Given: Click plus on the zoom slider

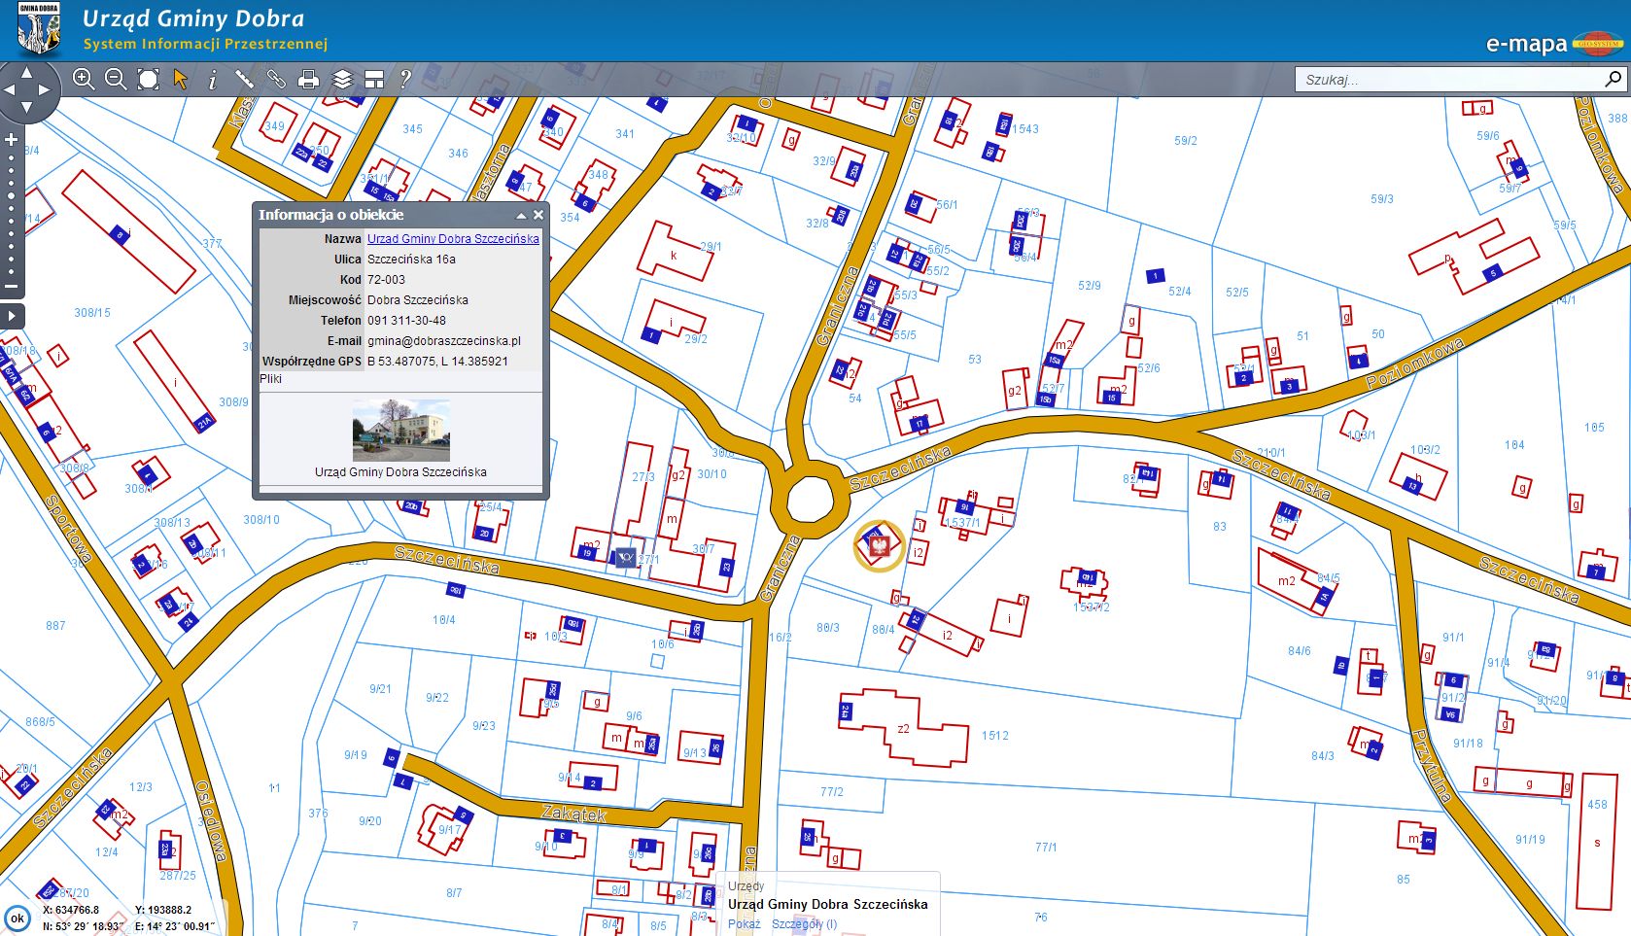Looking at the screenshot, I should pos(12,140).
